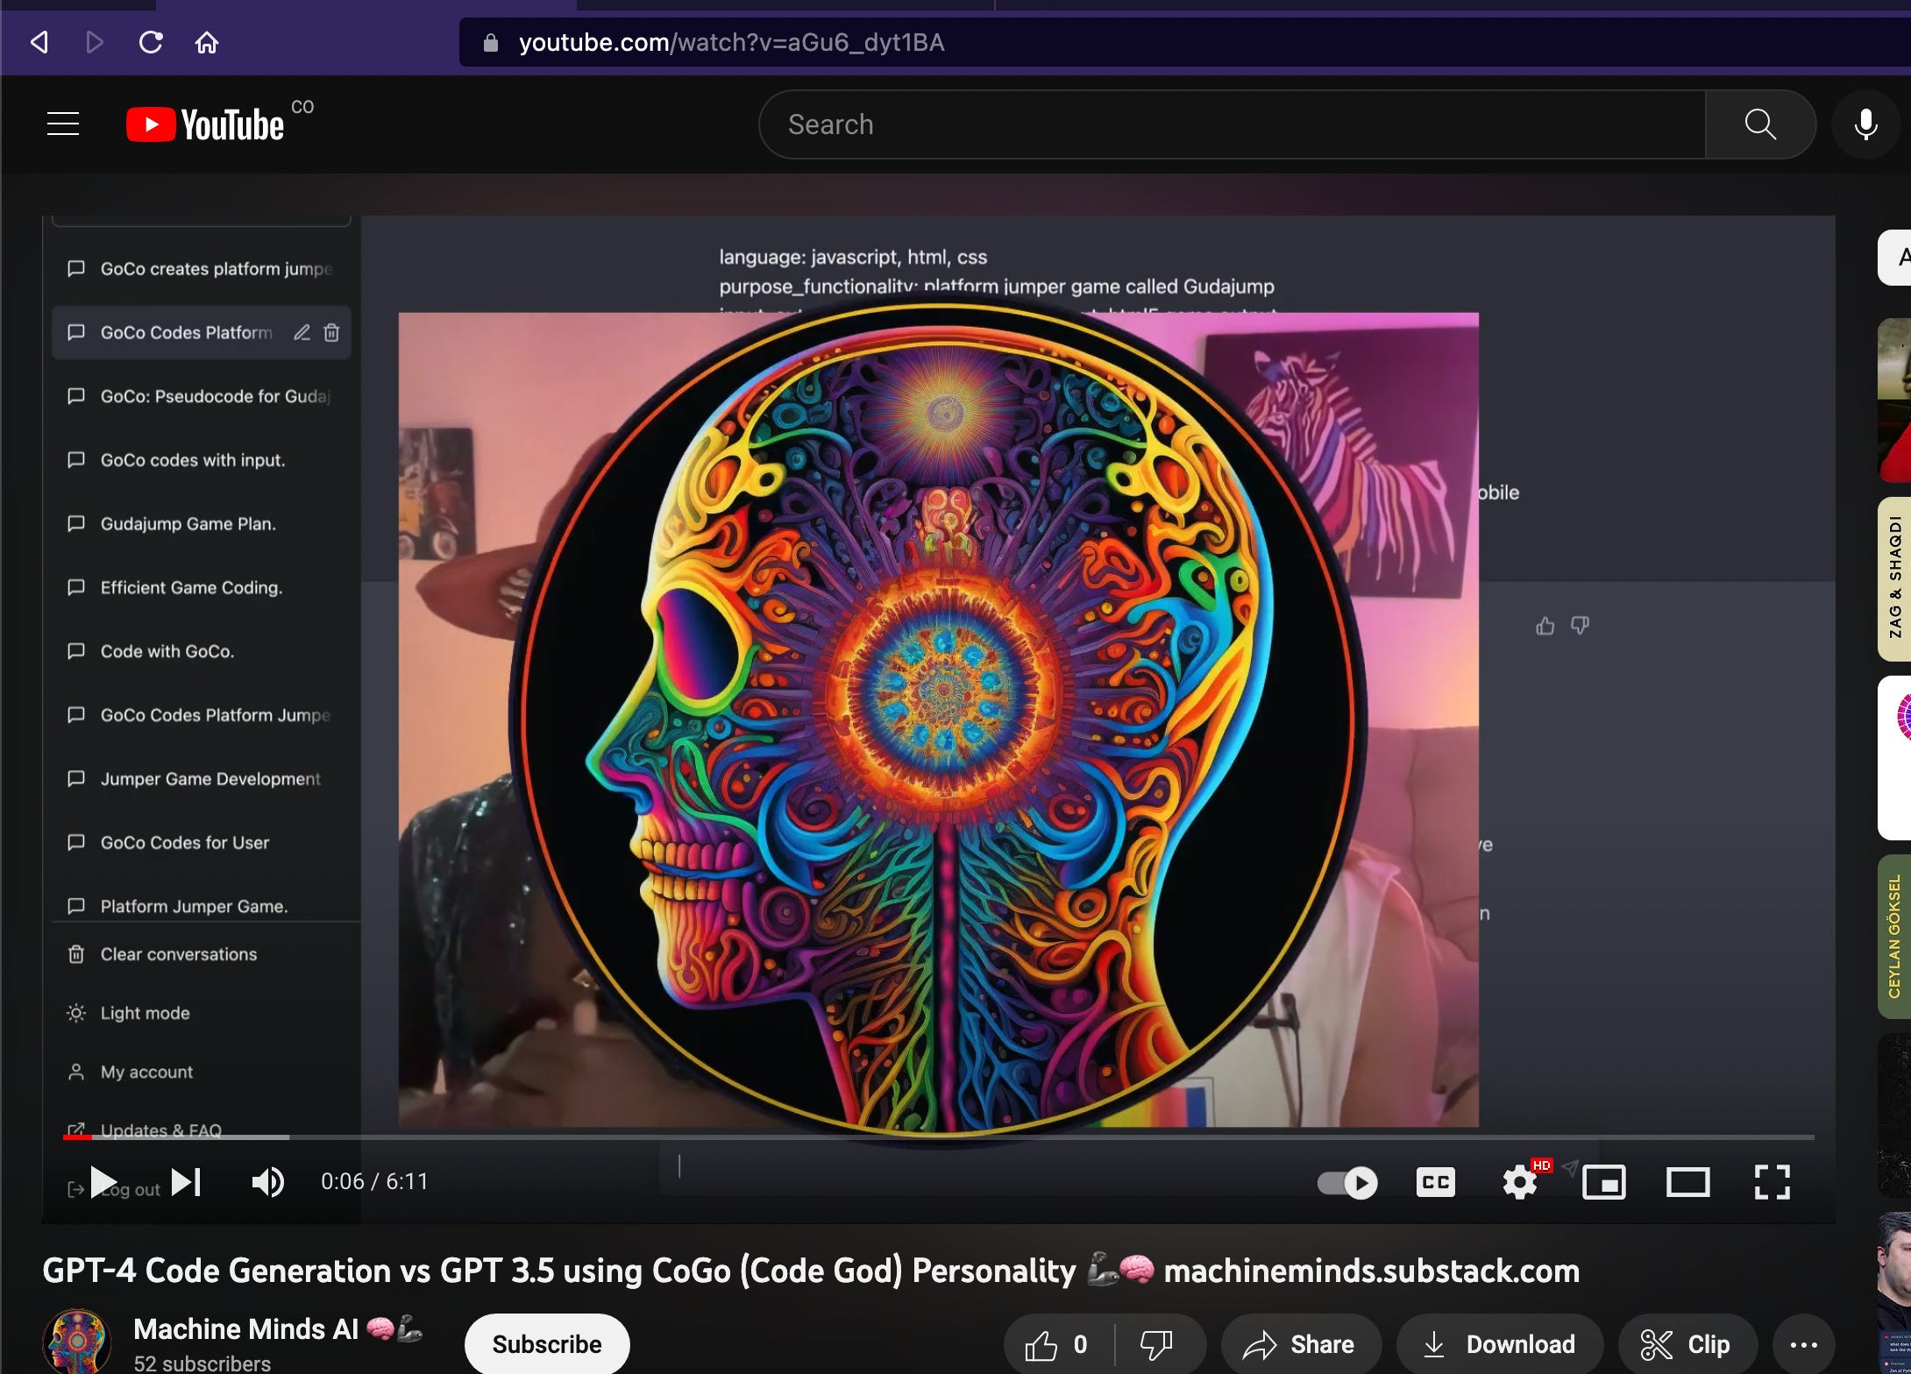Go to YouTube home via the logo
The image size is (1911, 1374).
pyautogui.click(x=206, y=124)
